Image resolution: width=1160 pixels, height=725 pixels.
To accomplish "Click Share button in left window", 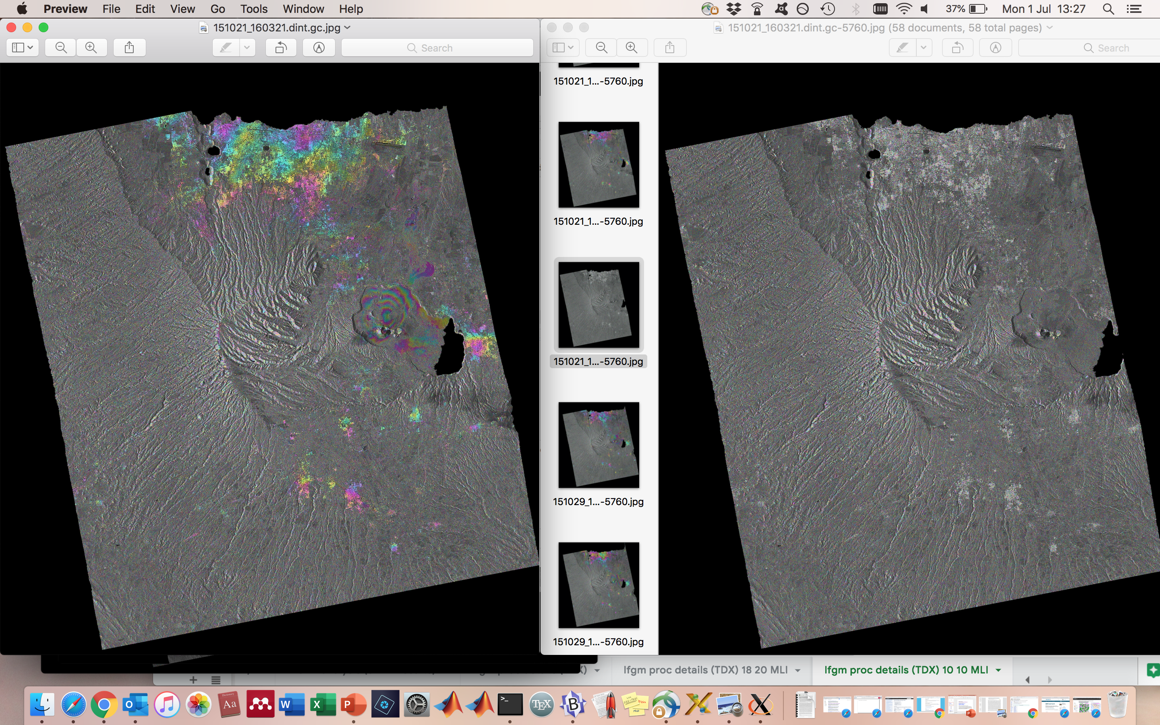I will coord(129,48).
